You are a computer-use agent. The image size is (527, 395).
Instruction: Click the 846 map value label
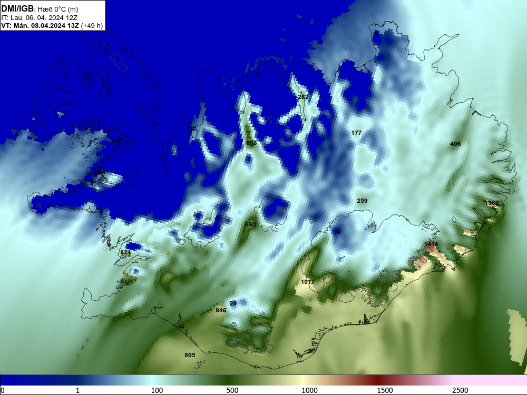(x=221, y=310)
